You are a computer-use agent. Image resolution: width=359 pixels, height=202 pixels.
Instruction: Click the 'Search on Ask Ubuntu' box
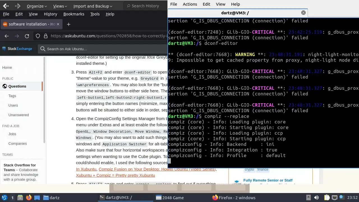click(x=103, y=49)
